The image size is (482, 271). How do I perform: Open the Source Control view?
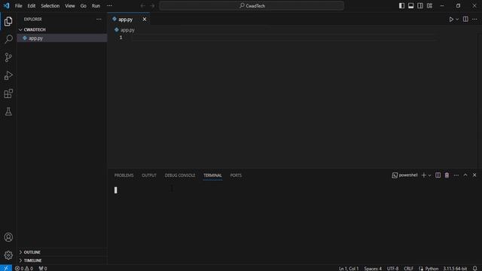[x=8, y=57]
